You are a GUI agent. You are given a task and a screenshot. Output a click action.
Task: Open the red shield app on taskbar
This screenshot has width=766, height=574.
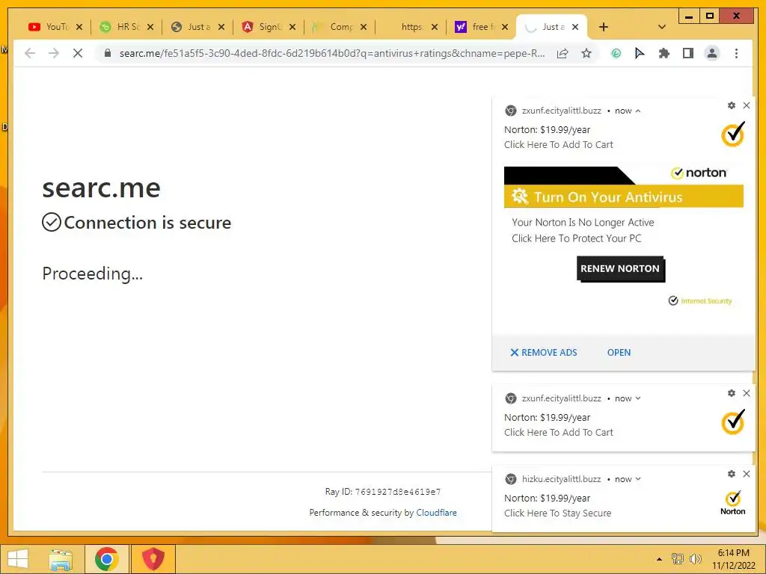point(153,559)
